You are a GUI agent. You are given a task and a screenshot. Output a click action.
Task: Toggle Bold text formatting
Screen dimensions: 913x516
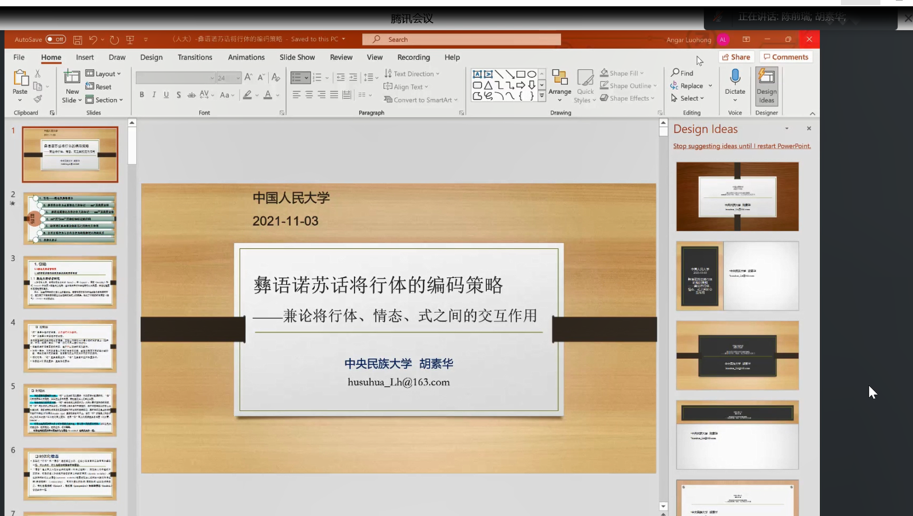point(141,95)
